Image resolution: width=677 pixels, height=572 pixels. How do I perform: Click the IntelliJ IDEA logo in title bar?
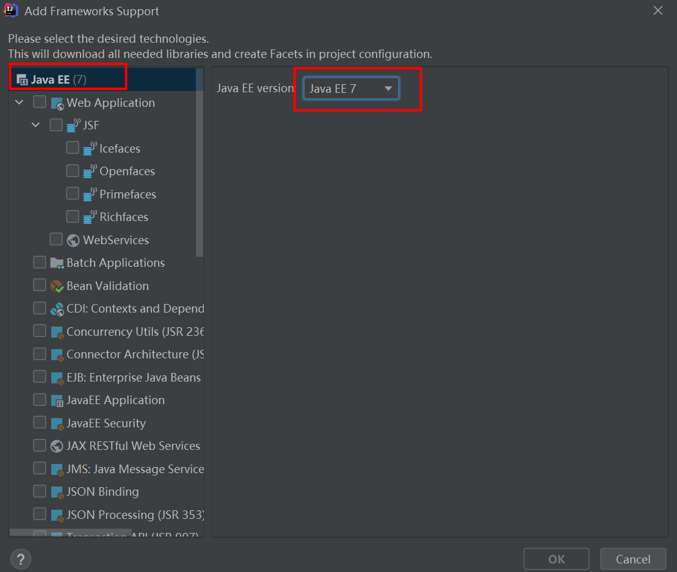pos(11,10)
